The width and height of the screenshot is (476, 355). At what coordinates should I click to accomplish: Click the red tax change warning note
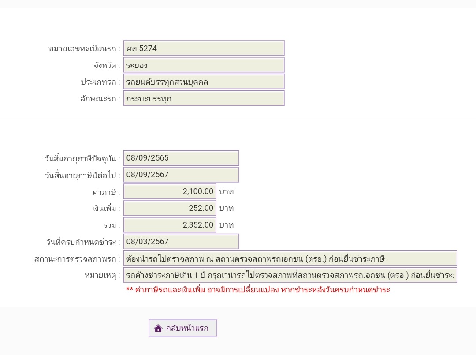click(x=258, y=290)
